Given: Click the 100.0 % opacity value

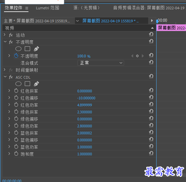Looking at the screenshot, I should tap(84, 56).
